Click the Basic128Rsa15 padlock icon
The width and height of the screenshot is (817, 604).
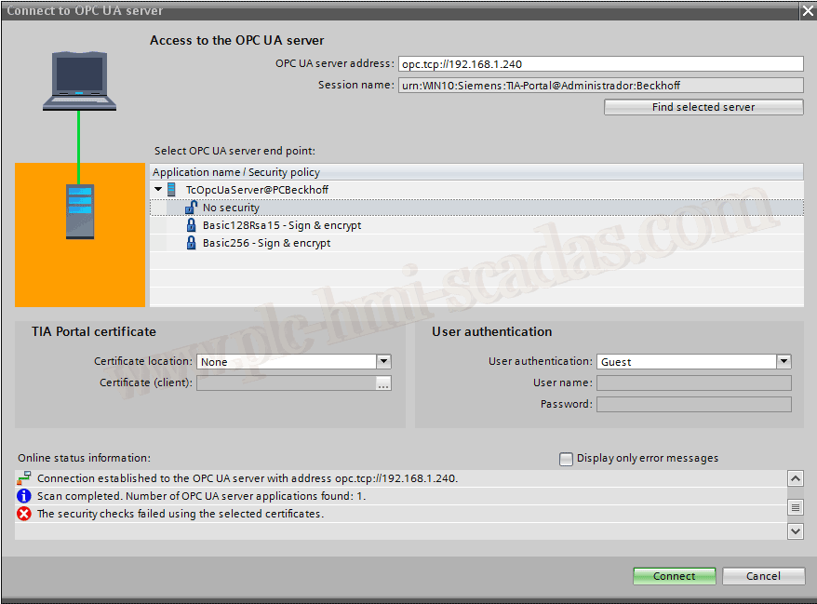191,225
